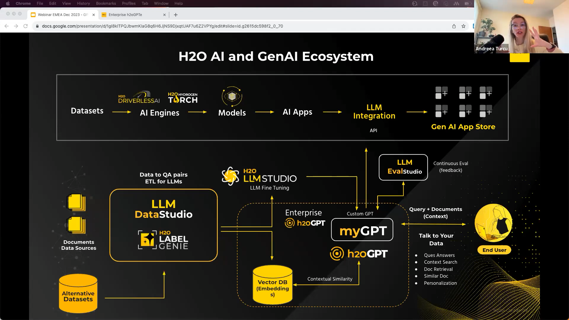Click the Ques Answers bullet
The width and height of the screenshot is (569, 320).
click(439, 255)
